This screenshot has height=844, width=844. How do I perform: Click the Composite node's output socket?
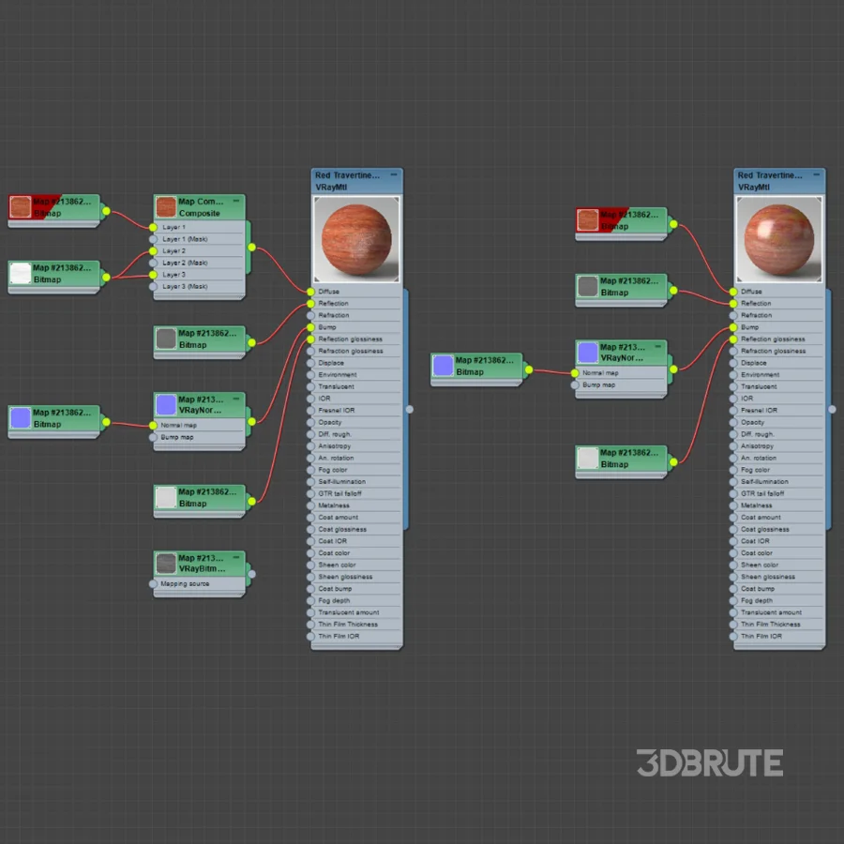(x=250, y=248)
